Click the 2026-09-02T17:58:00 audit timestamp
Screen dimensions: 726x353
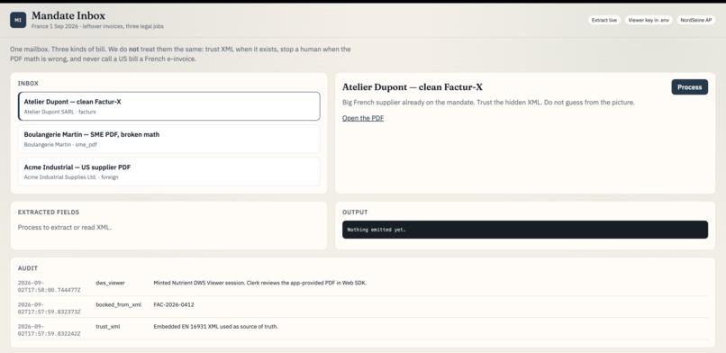(x=49, y=286)
